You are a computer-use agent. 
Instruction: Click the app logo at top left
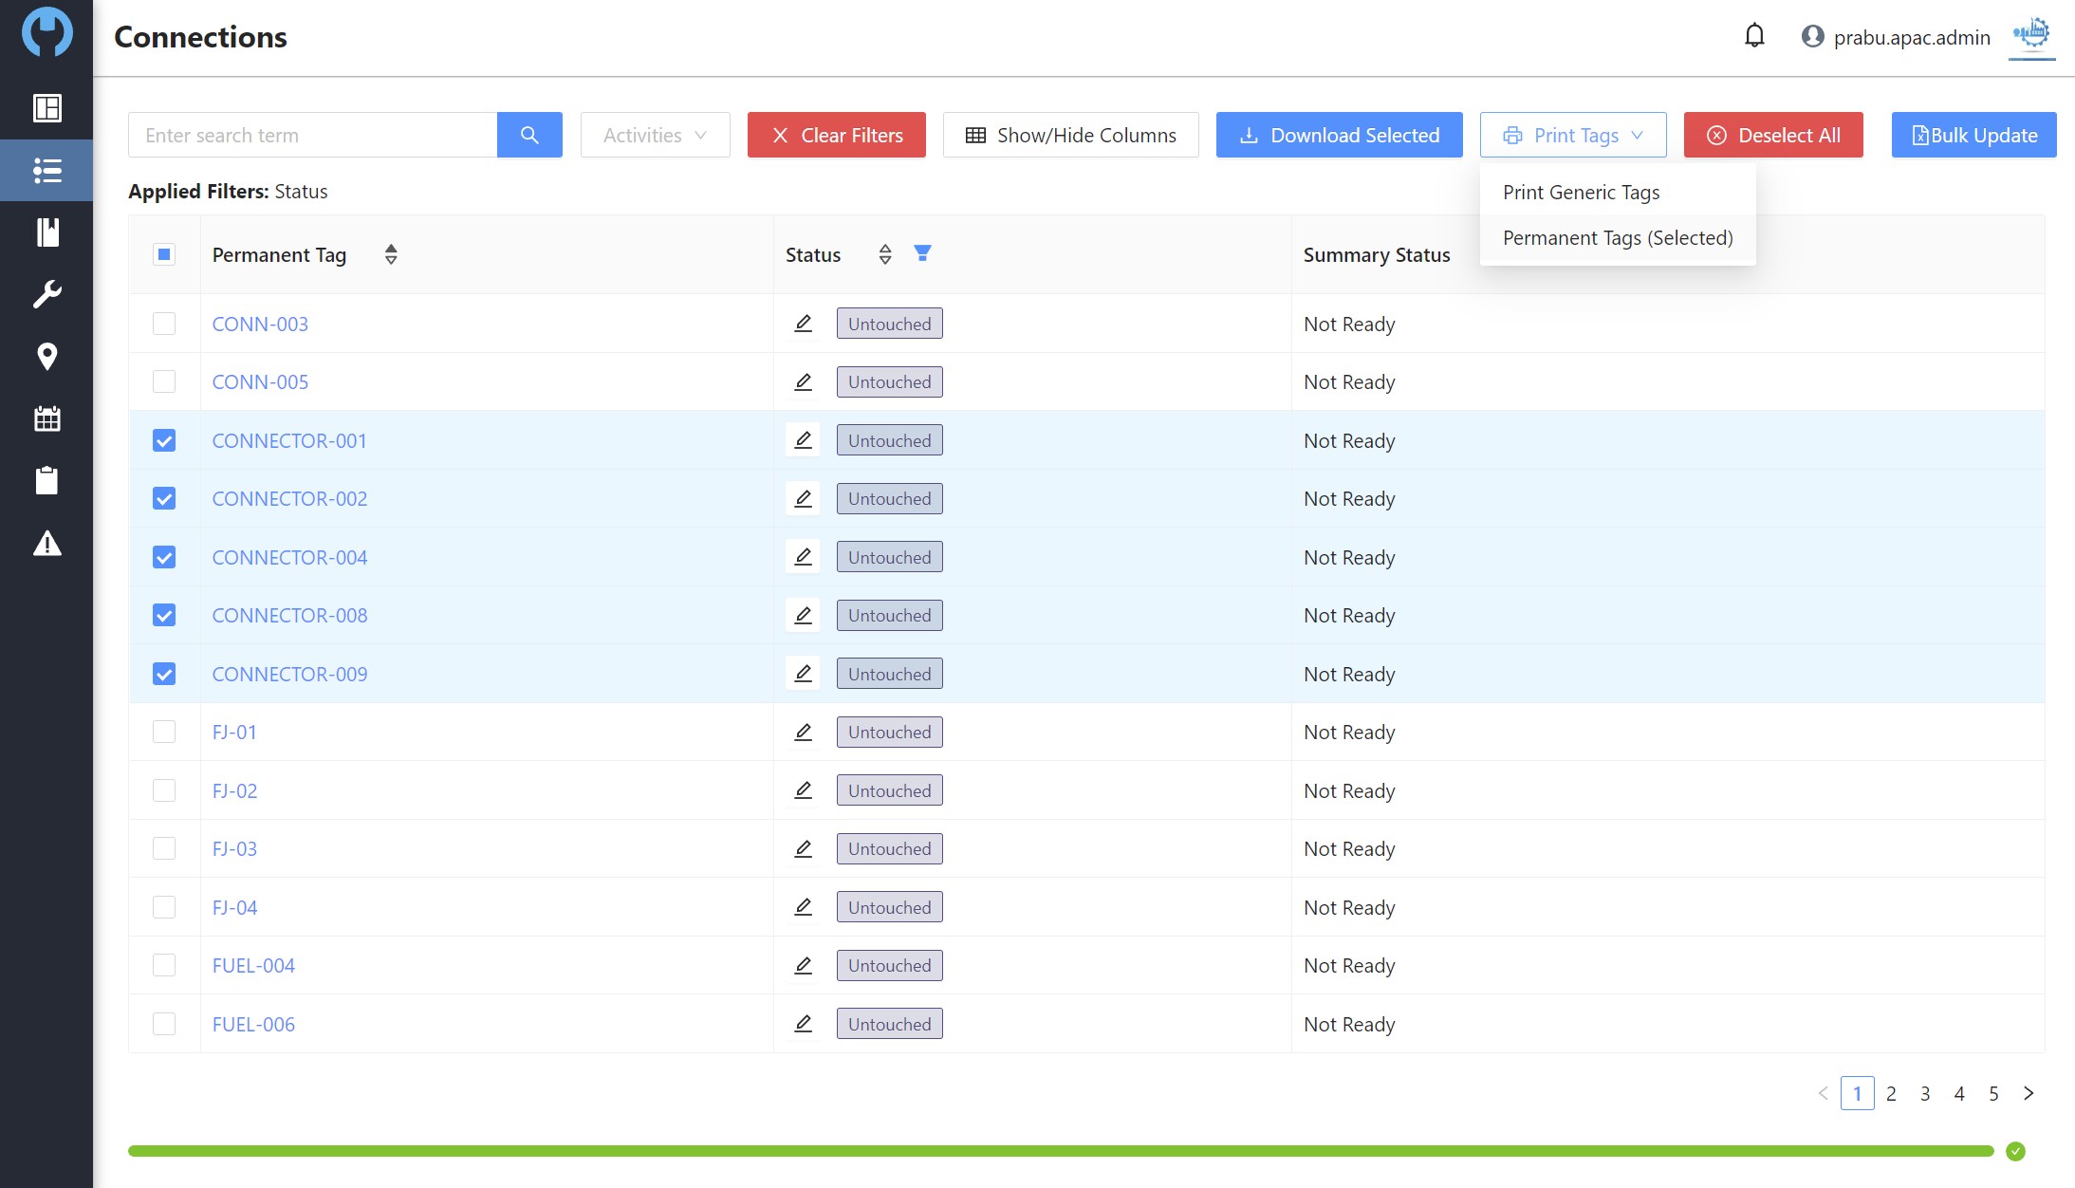pyautogui.click(x=46, y=32)
